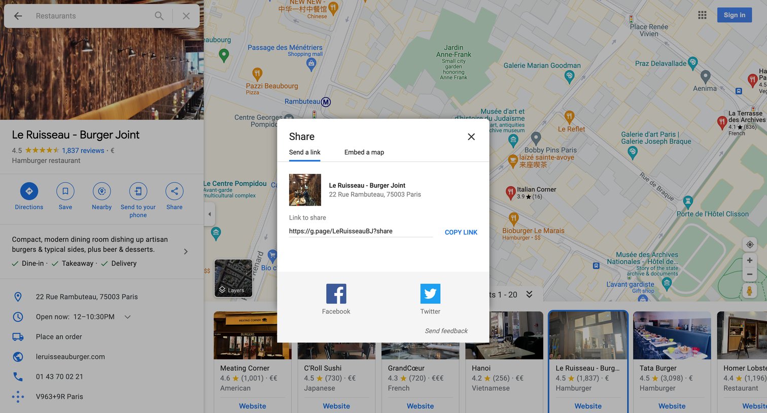Open GrandCœur Website link

[421, 406]
